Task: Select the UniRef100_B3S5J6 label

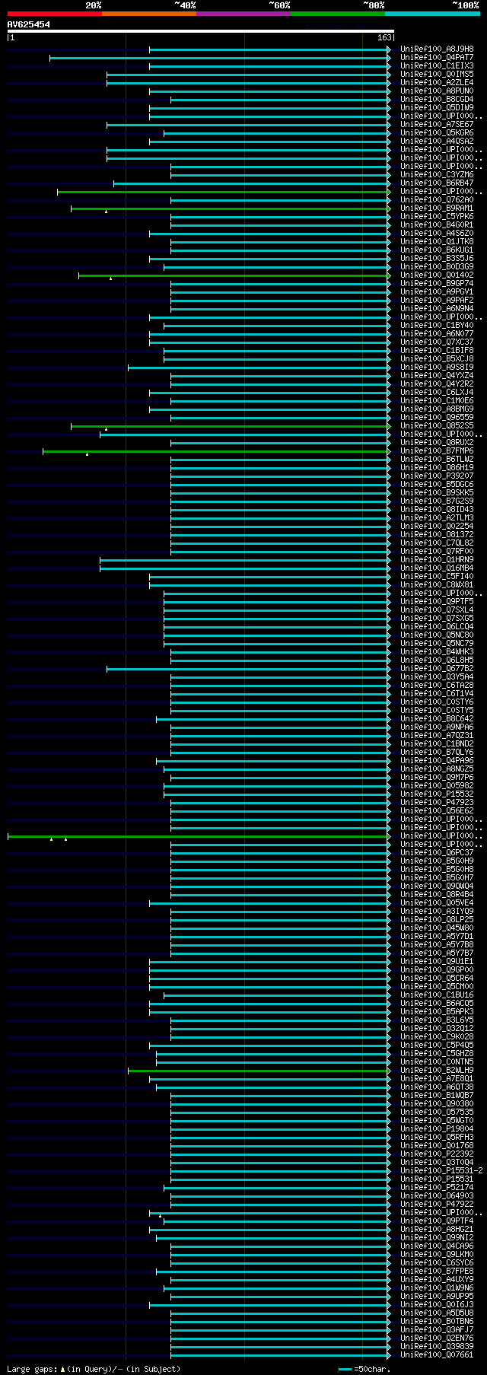Action: click(x=437, y=259)
